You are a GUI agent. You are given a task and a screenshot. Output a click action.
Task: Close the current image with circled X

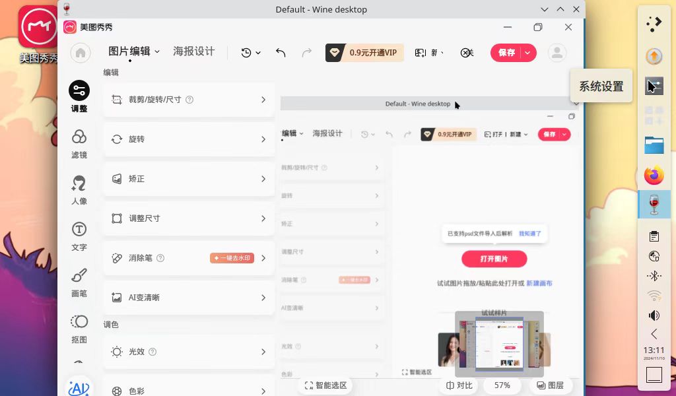point(467,53)
